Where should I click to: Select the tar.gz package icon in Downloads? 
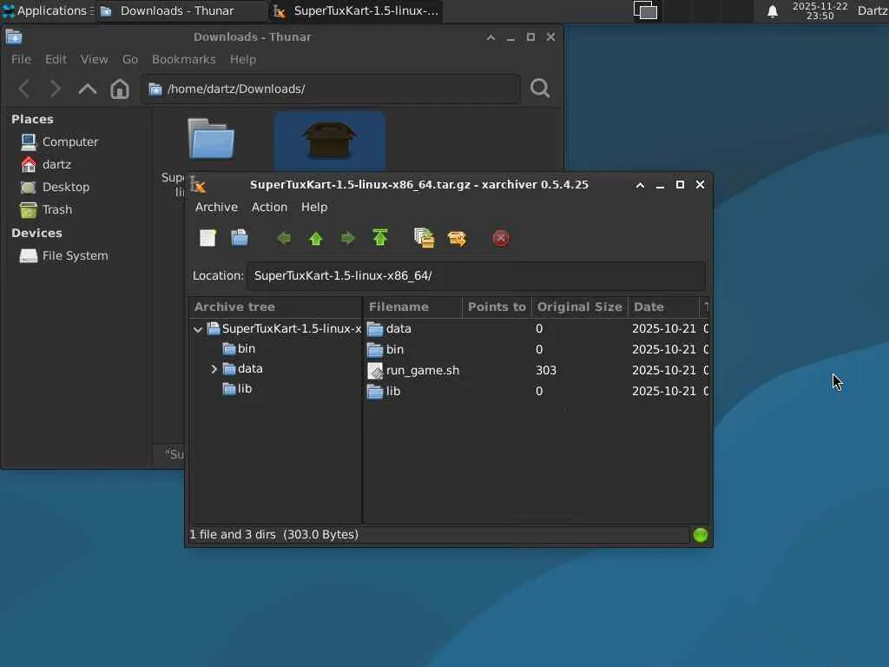(x=329, y=140)
